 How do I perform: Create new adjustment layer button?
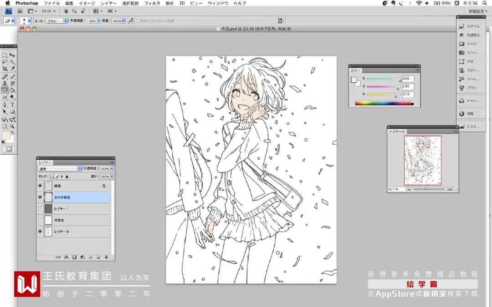click(x=82, y=257)
